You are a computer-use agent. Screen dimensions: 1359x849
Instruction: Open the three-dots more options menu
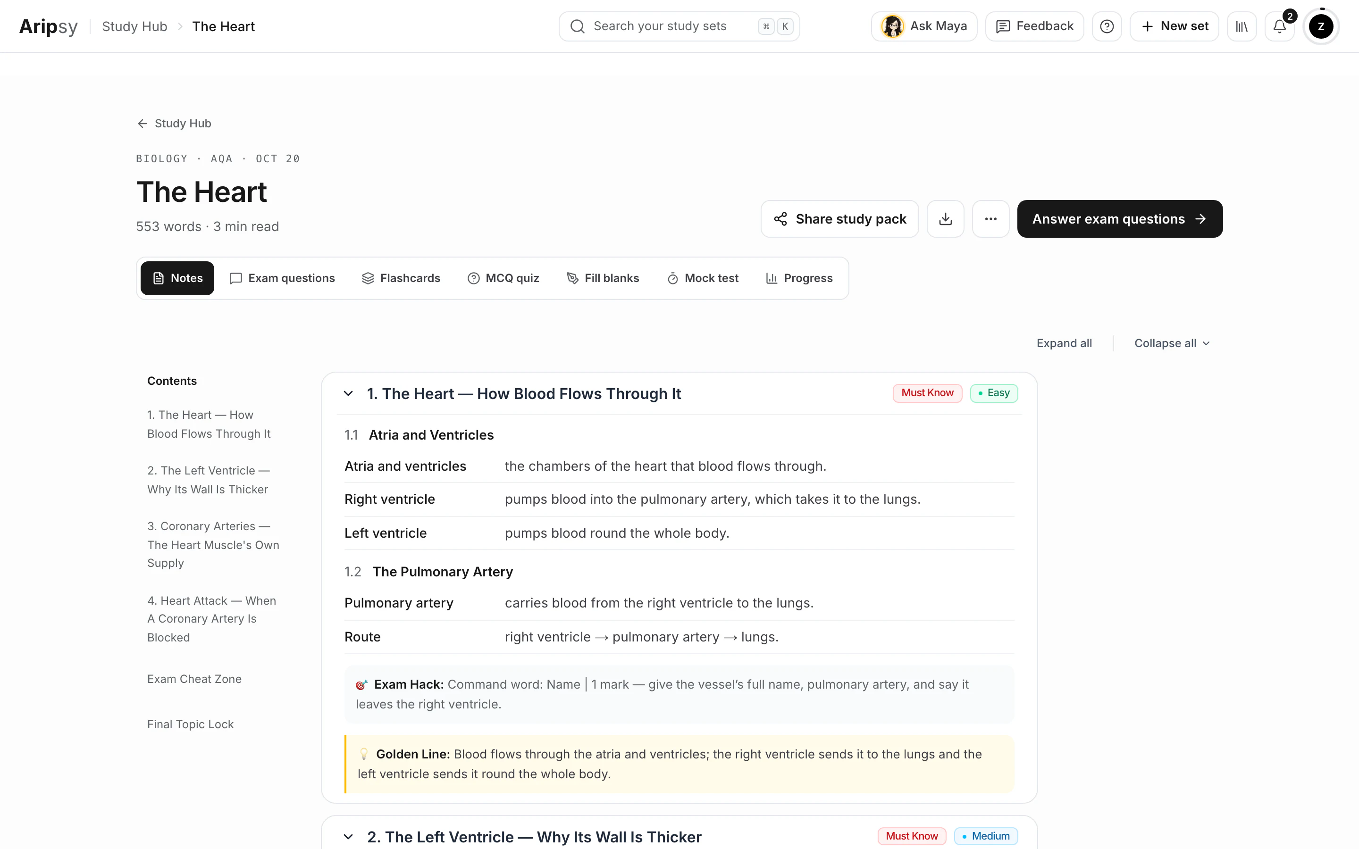coord(990,219)
